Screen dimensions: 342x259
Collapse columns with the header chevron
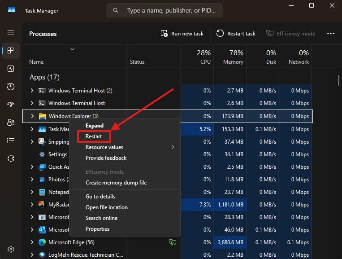[73, 49]
